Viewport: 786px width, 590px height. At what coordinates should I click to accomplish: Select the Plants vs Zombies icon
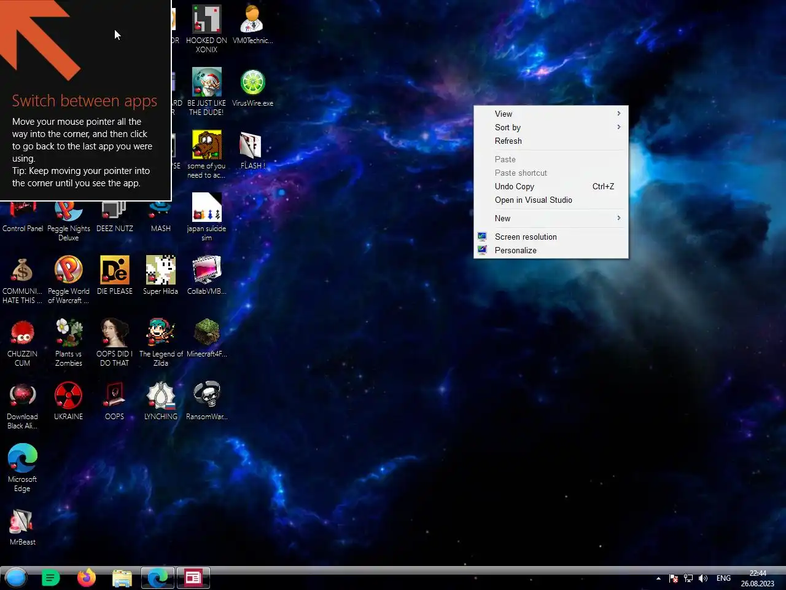69,342
